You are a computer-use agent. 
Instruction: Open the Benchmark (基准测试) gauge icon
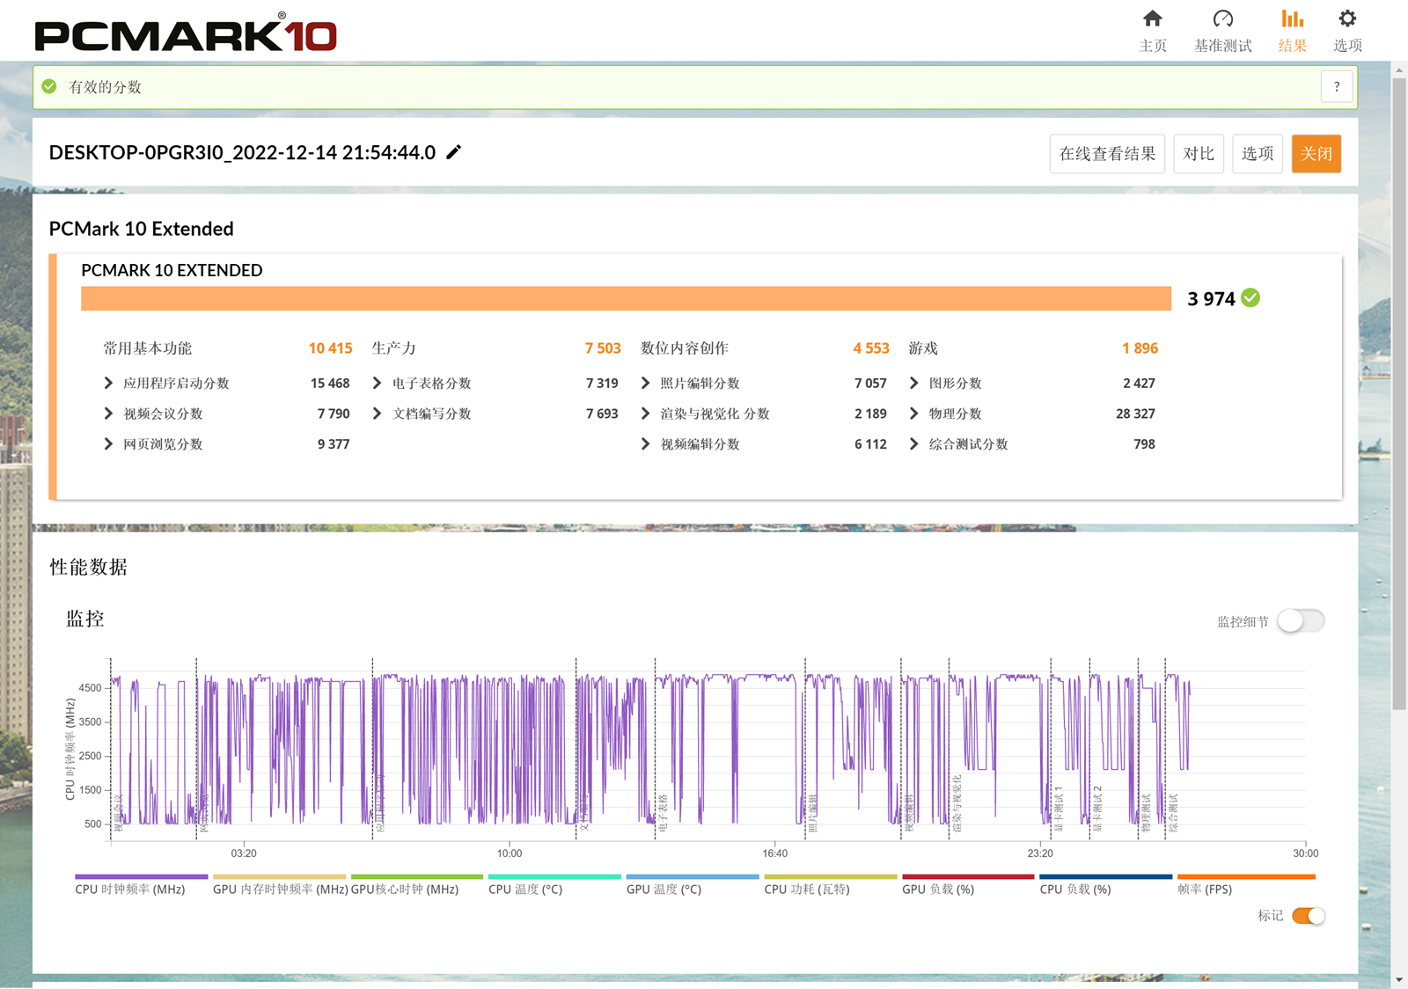click(x=1222, y=19)
